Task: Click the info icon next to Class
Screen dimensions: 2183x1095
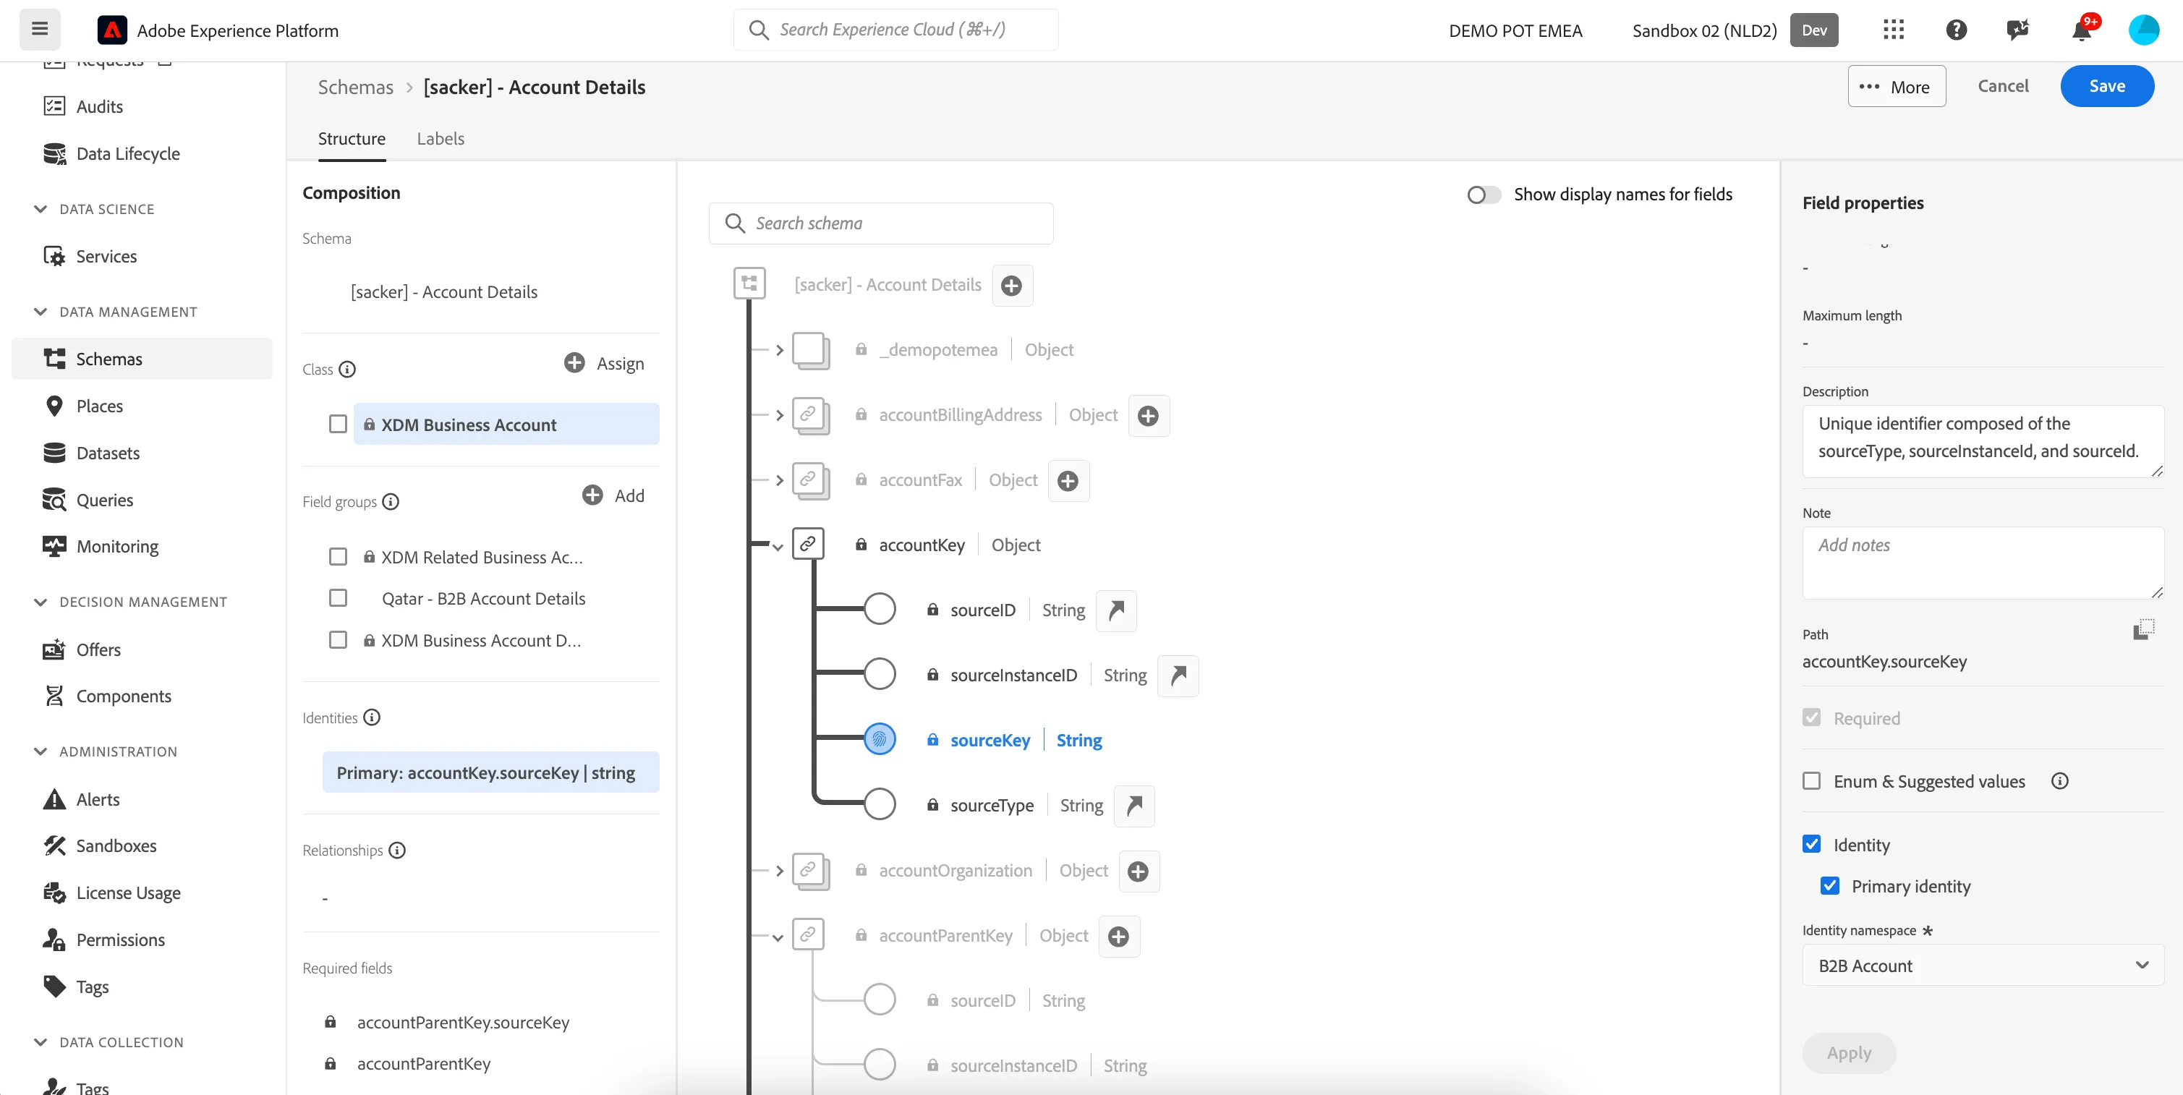Action: click(347, 370)
